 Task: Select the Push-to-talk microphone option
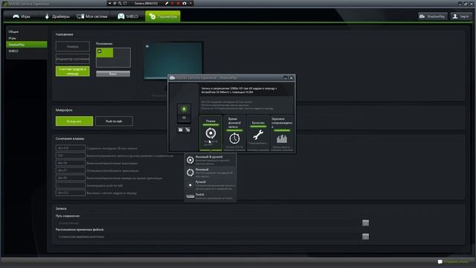click(114, 121)
